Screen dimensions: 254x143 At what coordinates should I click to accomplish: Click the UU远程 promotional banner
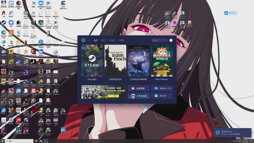click(x=104, y=92)
